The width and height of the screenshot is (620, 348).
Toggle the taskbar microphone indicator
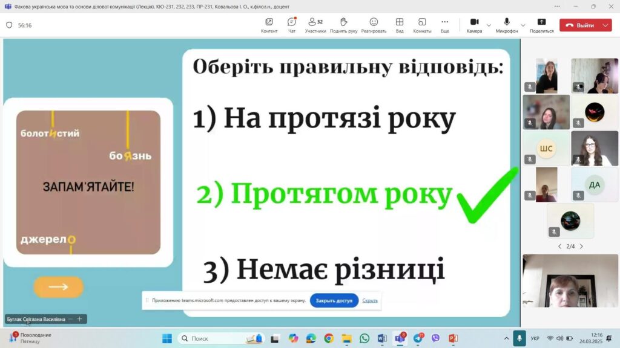click(519, 338)
